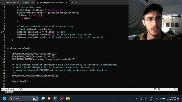Click the port number 80 in htons

pyautogui.click(x=51, y=35)
